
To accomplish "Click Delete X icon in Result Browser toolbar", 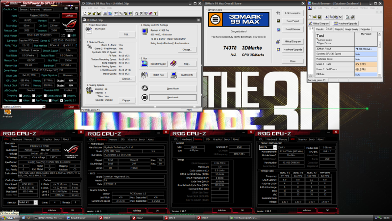I will 341,17.
